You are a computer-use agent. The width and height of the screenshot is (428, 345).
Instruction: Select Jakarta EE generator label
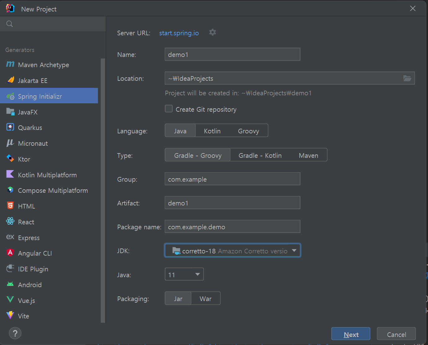click(x=33, y=80)
